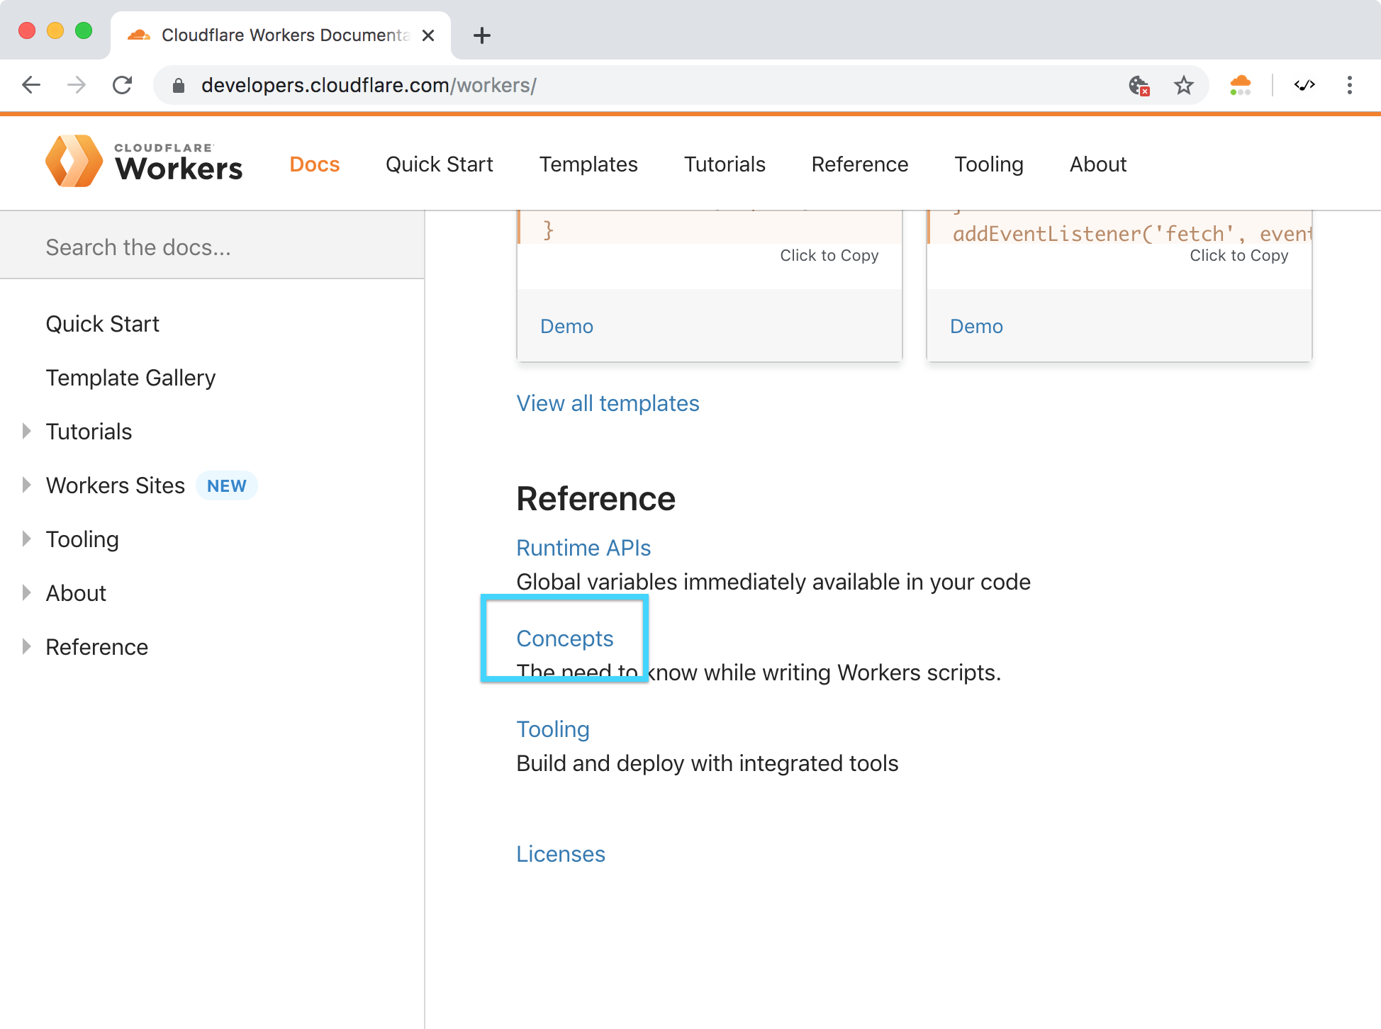Image resolution: width=1381 pixels, height=1029 pixels.
Task: Expand the Tutorials sidebar section
Action: click(27, 431)
